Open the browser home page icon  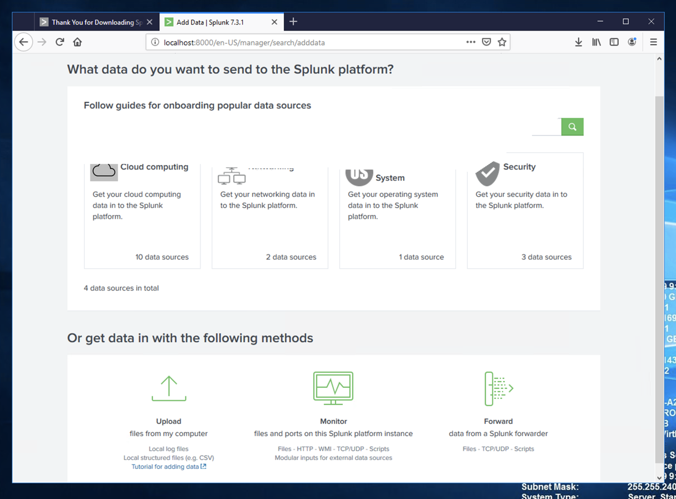(x=78, y=42)
